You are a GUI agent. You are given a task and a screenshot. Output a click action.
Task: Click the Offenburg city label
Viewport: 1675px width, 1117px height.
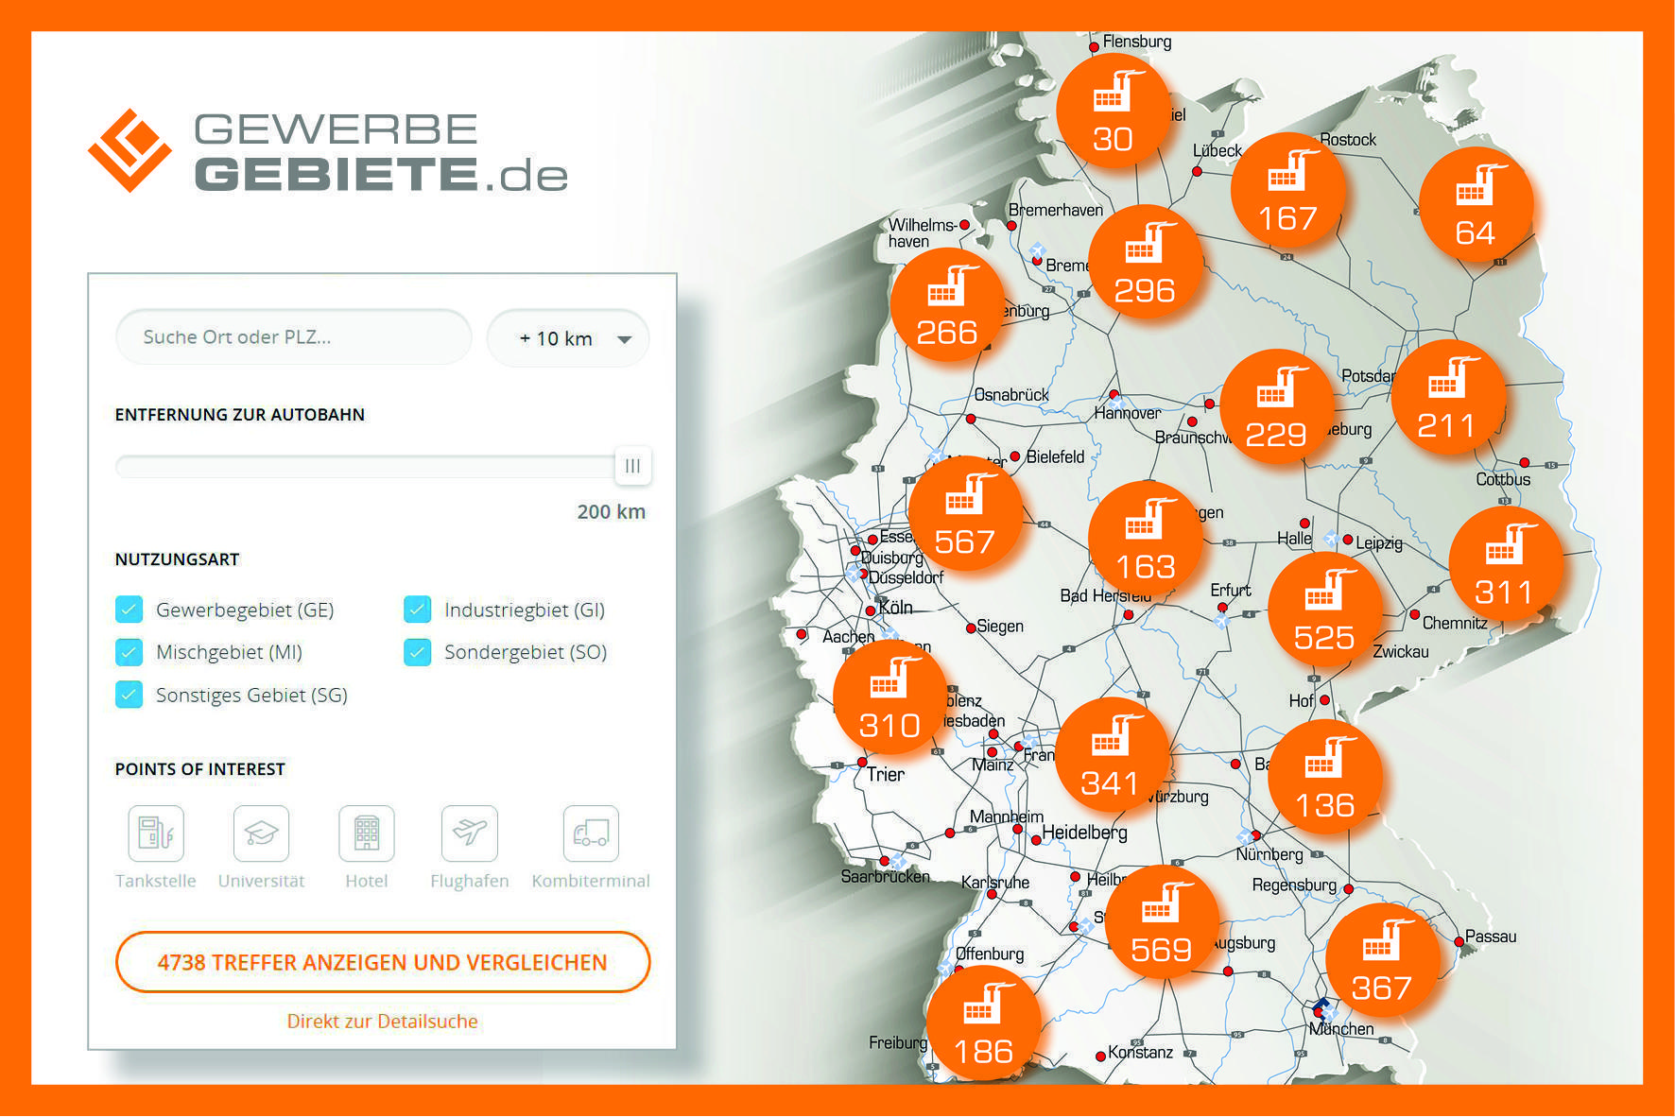pos(990,954)
